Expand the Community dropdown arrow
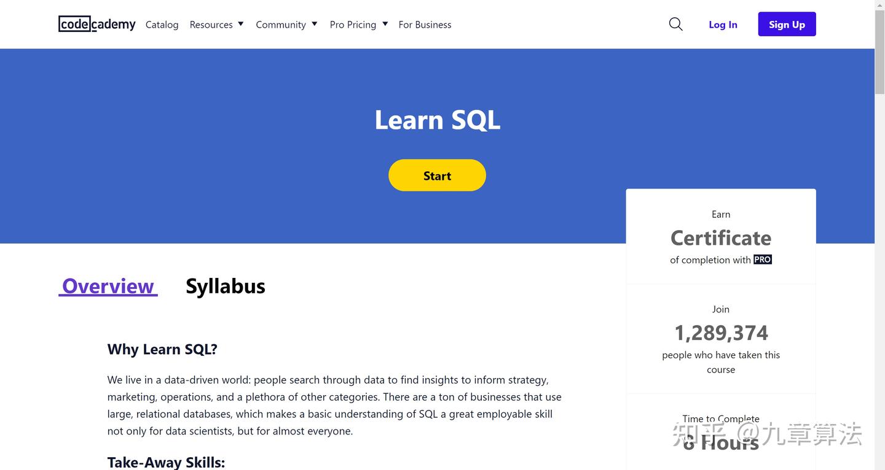 coord(315,24)
